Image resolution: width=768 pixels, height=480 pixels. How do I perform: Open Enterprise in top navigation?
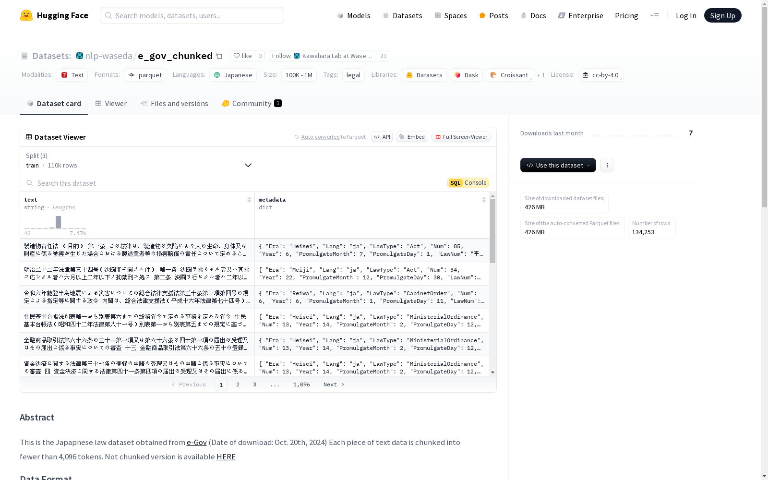580,15
